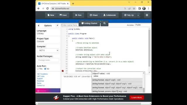Screen dimensions: 187x105
Task: Click the Google icon in address bar
Action: pos(125,8)
